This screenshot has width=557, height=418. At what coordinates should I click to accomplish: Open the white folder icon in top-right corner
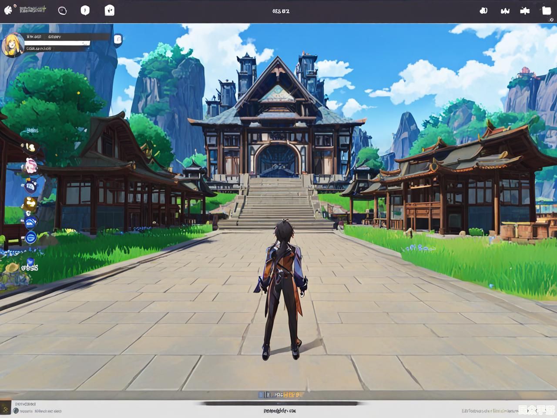click(547, 10)
